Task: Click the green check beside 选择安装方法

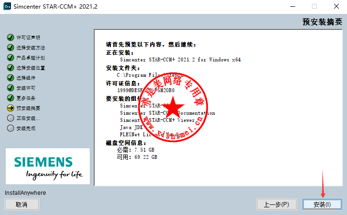Action: (11, 48)
